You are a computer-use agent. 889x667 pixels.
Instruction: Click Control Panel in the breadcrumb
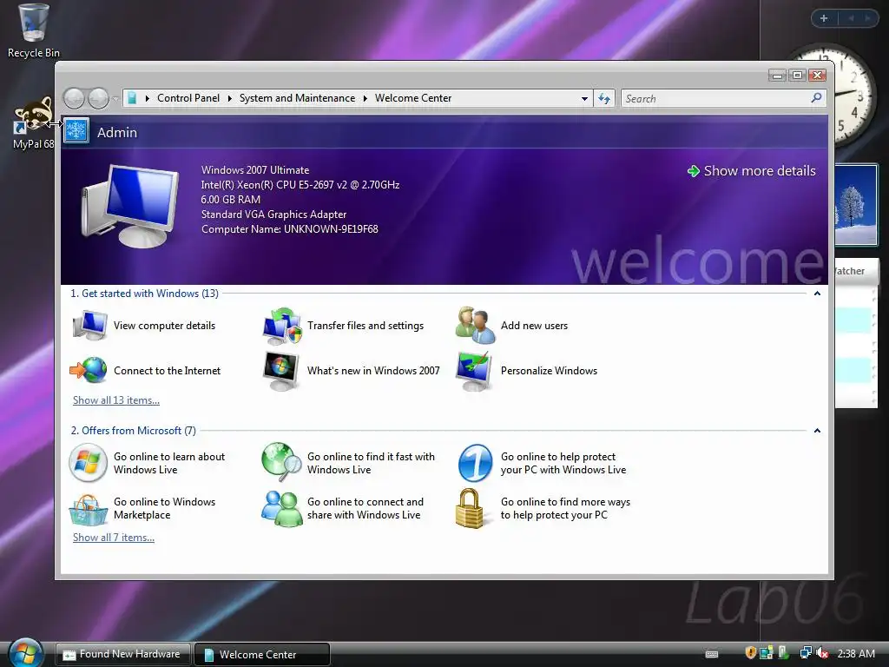pyautogui.click(x=188, y=98)
